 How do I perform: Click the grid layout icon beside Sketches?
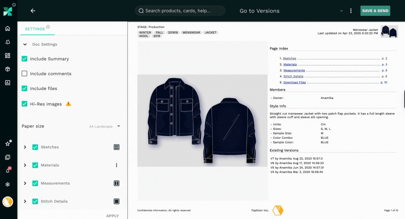pos(116,147)
